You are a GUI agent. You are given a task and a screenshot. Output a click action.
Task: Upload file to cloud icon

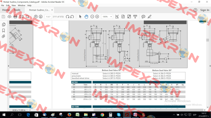coord(9,17)
